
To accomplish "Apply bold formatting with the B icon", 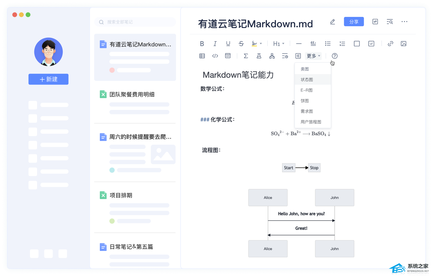I will [x=202, y=44].
